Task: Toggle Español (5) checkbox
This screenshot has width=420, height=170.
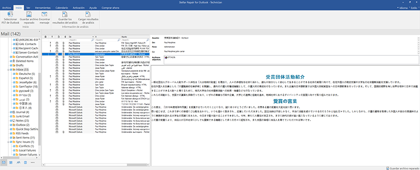Action: tap(14, 78)
